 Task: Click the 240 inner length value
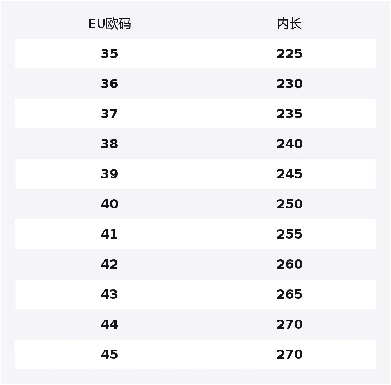tap(289, 144)
